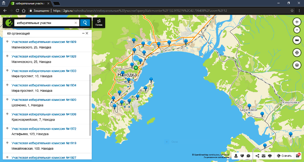304x162 pixels.
Task: Click pin icon beside комиссия №1920 row
Action: click(7, 100)
